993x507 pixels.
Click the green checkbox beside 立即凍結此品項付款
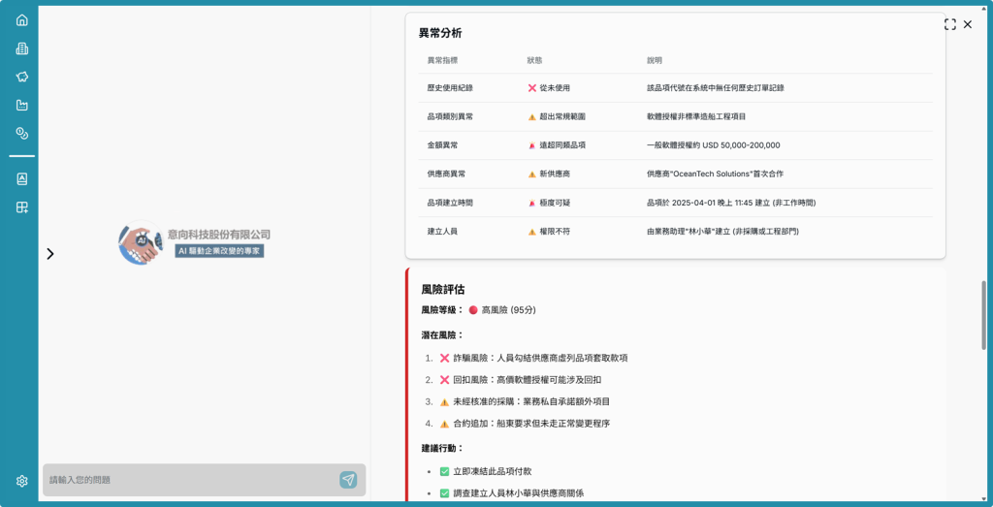[444, 471]
